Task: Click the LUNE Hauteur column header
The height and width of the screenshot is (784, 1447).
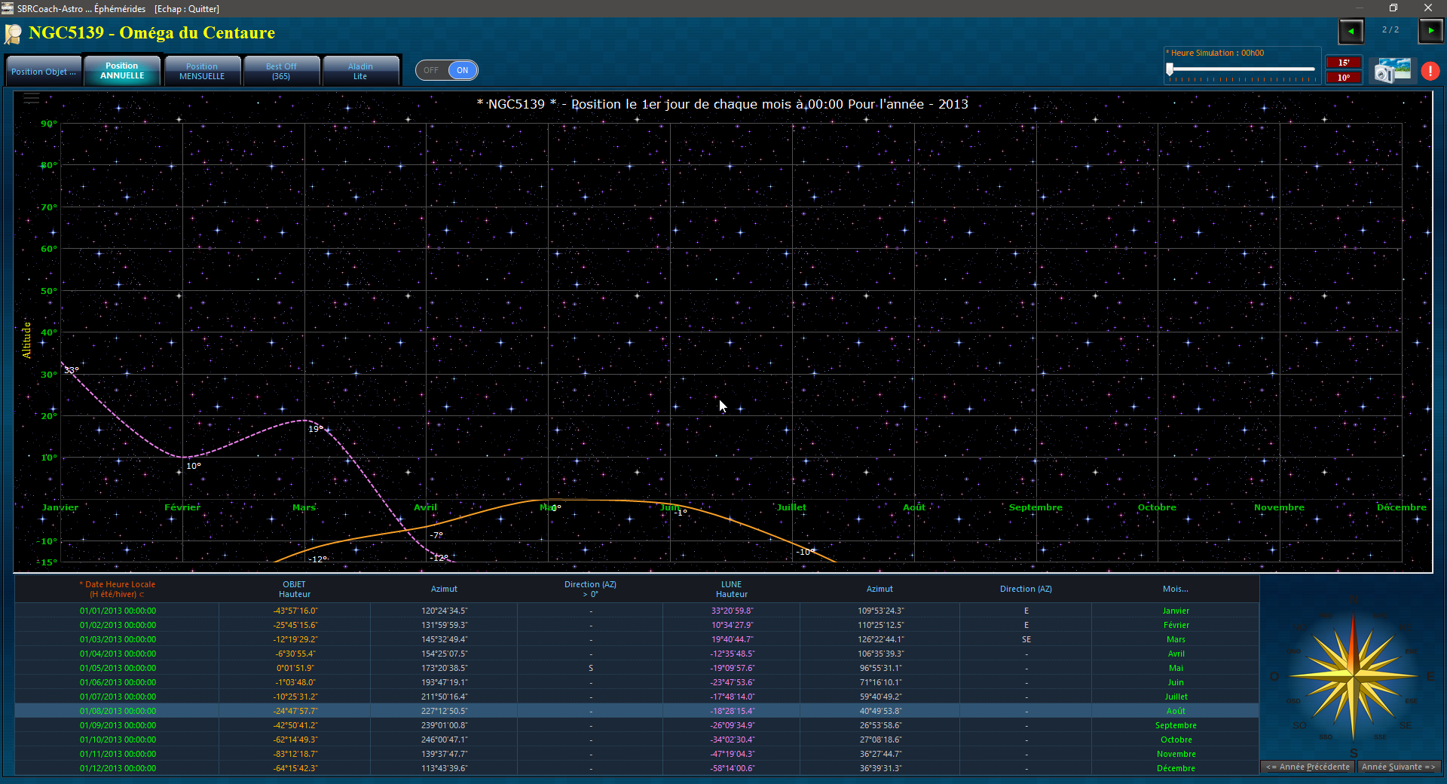Action: (x=732, y=589)
